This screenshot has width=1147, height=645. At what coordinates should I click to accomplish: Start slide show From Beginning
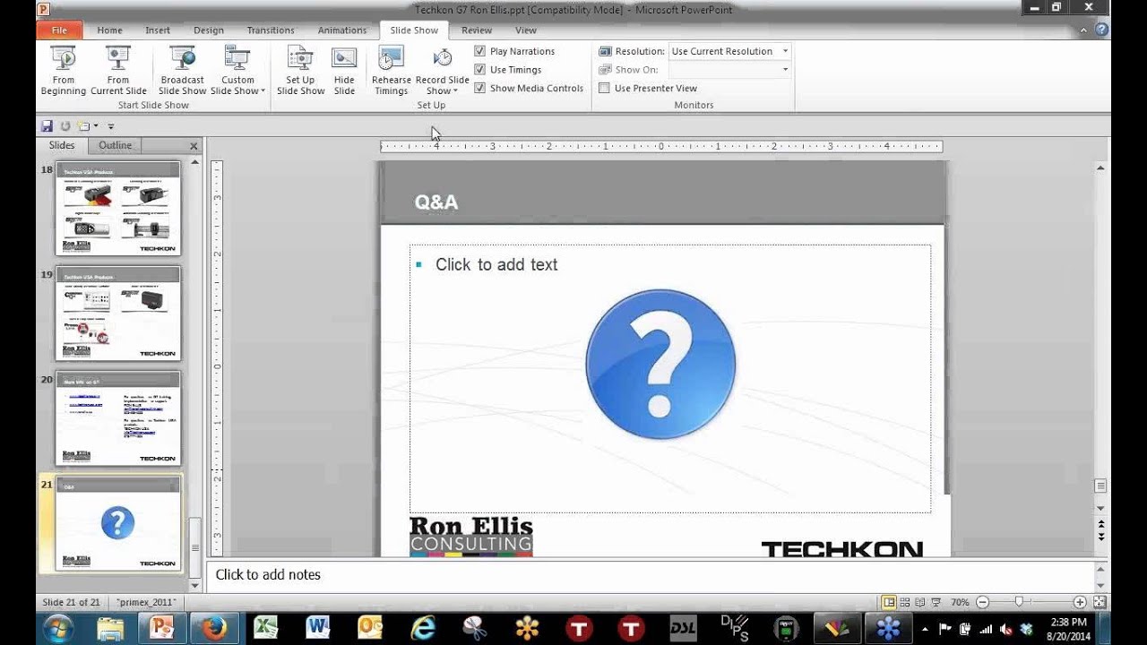(x=63, y=71)
